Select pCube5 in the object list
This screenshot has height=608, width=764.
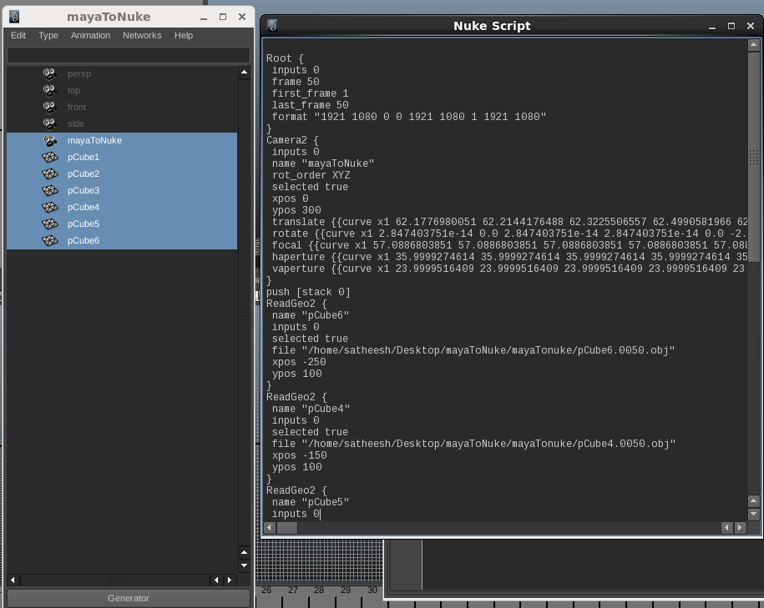122,224
